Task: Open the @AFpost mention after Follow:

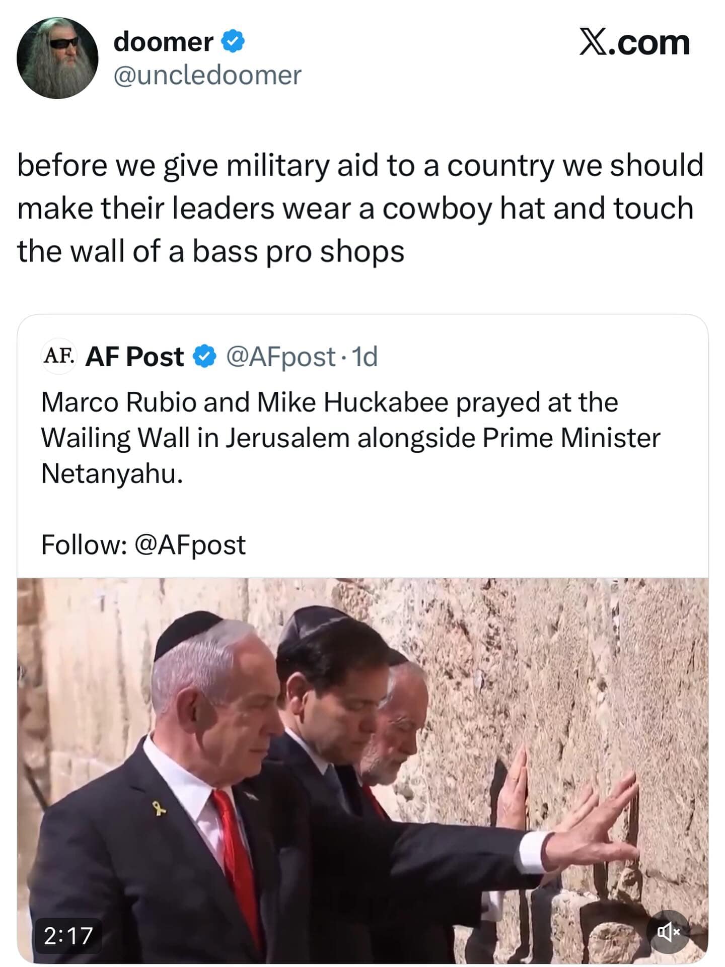Action: click(x=190, y=545)
